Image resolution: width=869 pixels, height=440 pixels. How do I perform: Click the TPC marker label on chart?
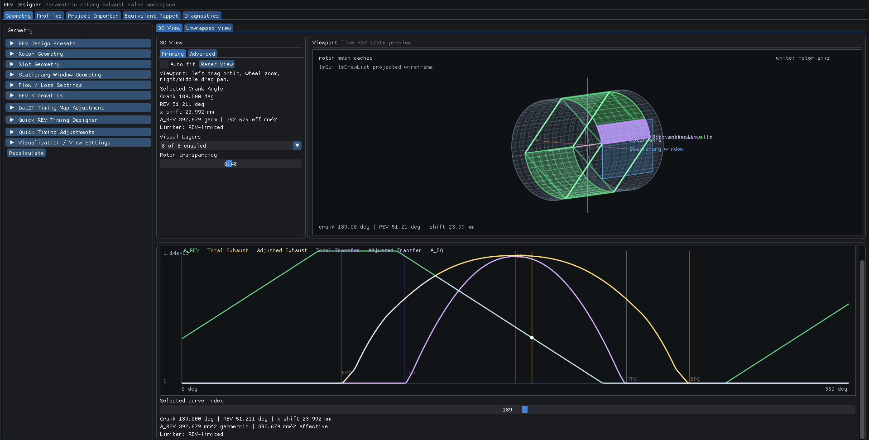coord(633,379)
